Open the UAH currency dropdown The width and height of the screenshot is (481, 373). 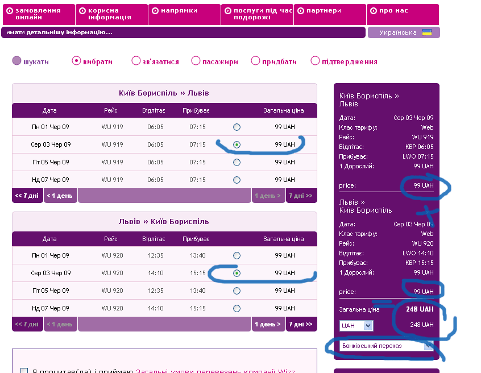(367, 326)
